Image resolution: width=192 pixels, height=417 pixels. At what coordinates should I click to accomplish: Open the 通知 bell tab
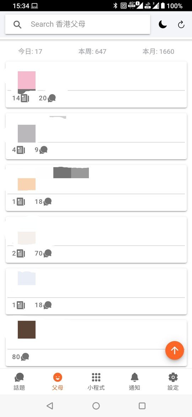[134, 381]
